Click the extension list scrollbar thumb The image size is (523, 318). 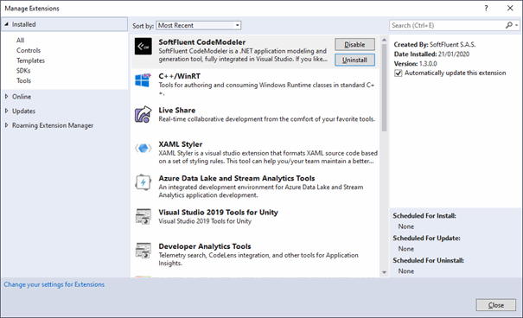(384, 87)
